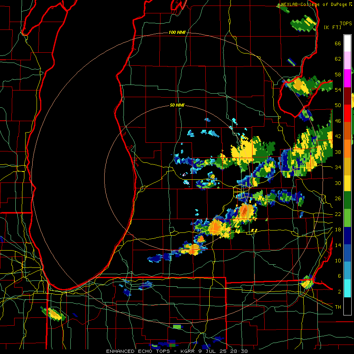
Task: Click the TH legend label
Action: [x=338, y=307]
